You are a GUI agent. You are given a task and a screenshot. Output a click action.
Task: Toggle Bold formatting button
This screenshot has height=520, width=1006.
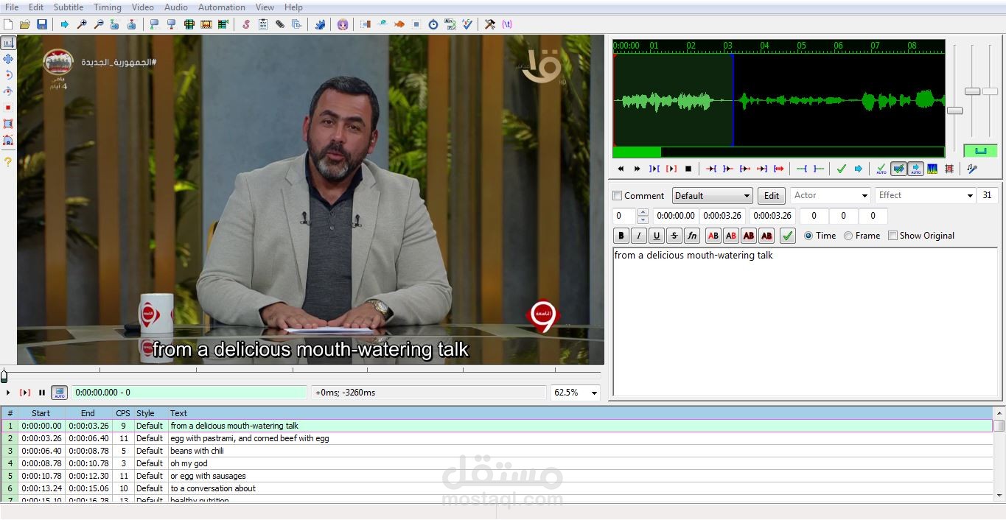pyautogui.click(x=621, y=236)
